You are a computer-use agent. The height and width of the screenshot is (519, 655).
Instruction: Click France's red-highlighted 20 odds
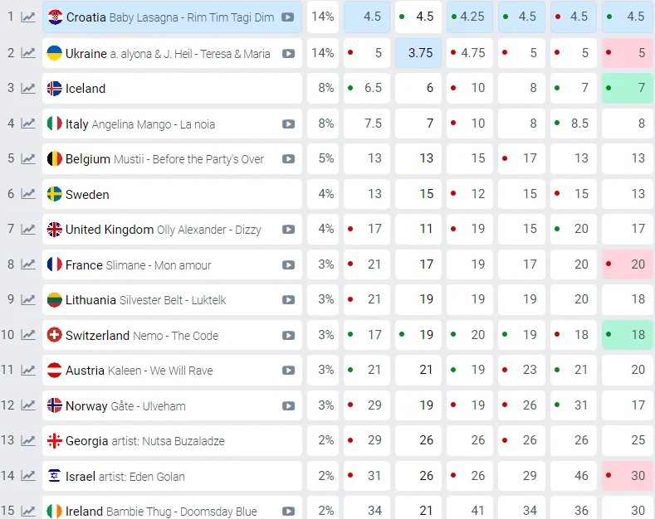627,264
